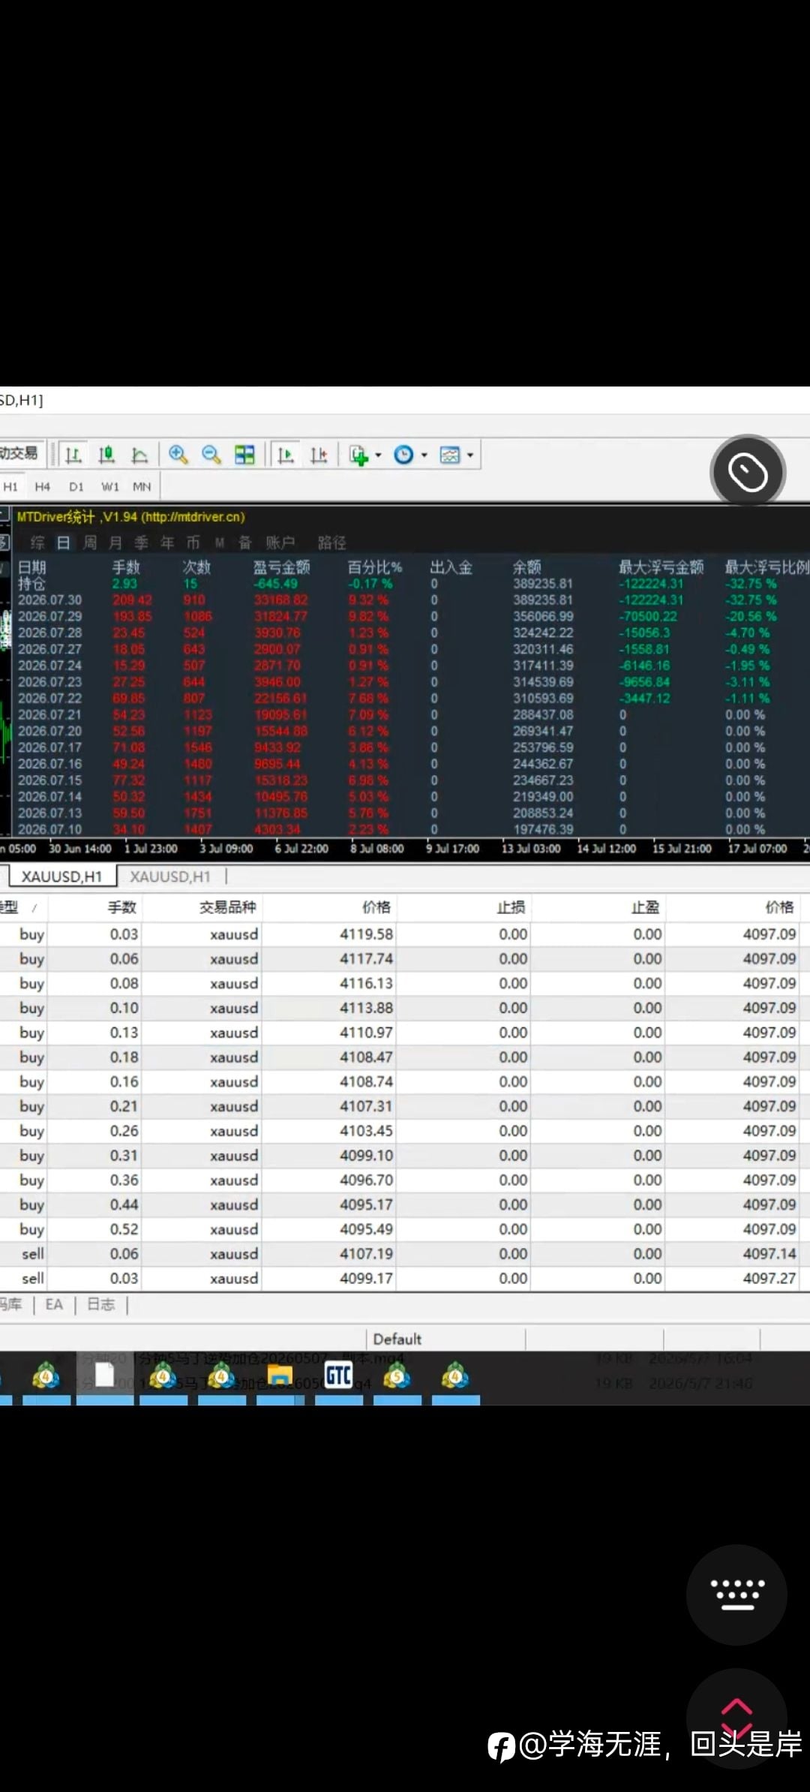
Task: Sort by 交易品种 column header
Action: tap(228, 907)
